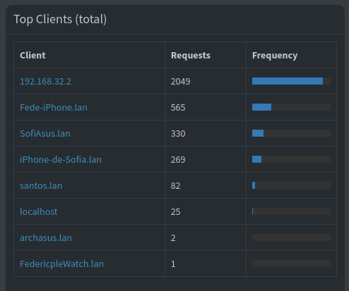Click the frequency bar for Fede-iPhone.lan

[291, 107]
